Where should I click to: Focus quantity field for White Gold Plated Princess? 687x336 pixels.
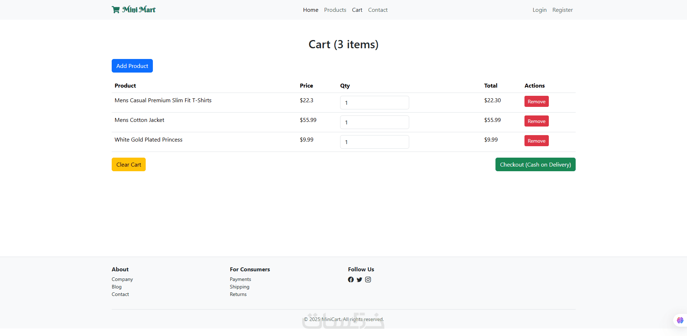pos(374,142)
